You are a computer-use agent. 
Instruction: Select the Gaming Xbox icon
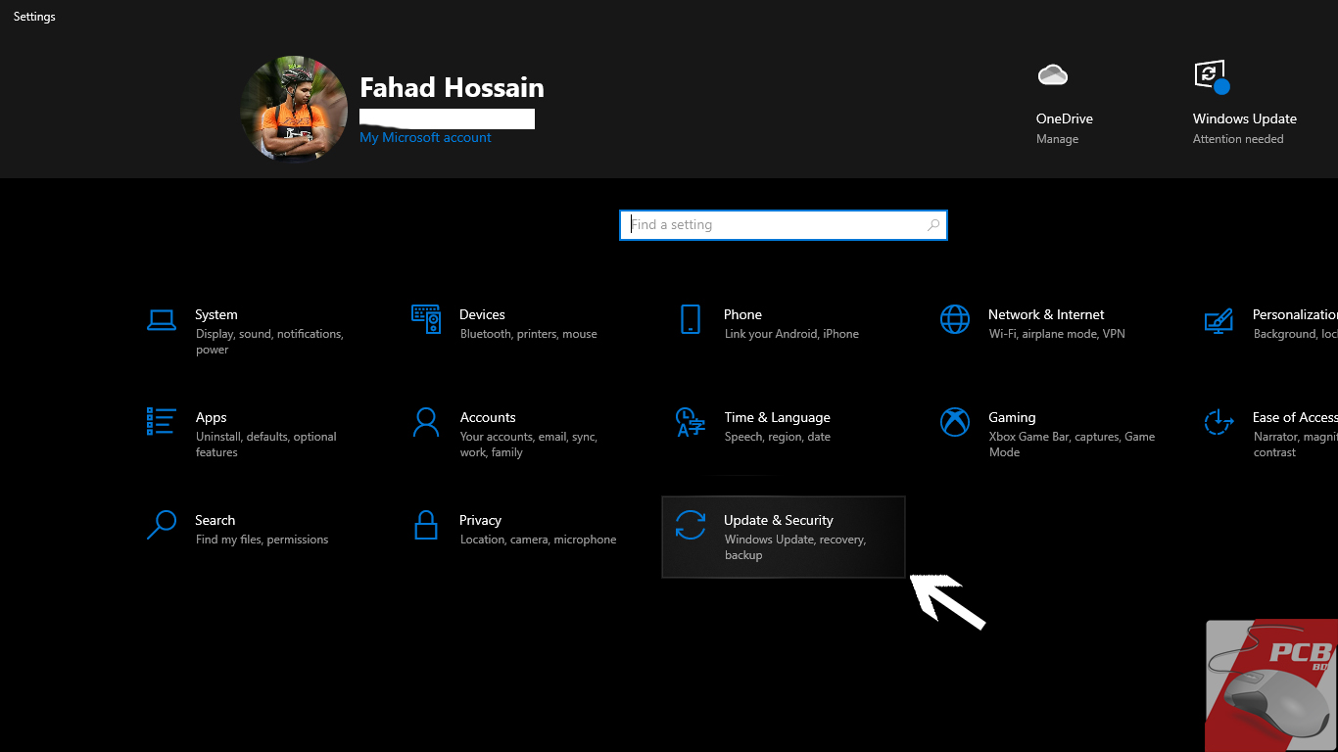coord(955,422)
